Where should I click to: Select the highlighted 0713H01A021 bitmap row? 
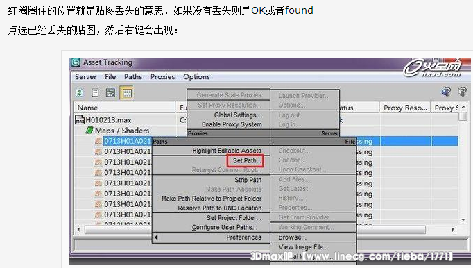coord(128,141)
